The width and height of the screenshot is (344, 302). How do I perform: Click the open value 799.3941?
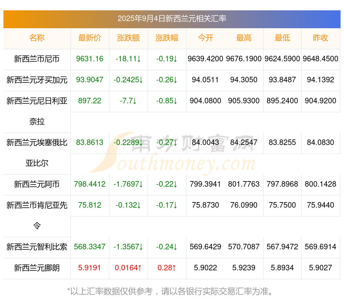pos(205,184)
